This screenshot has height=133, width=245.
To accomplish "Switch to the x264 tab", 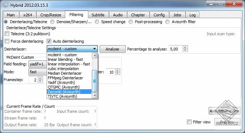I will coord(27,15).
